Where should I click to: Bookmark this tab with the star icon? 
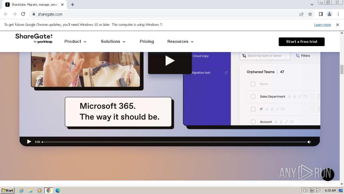point(310,14)
